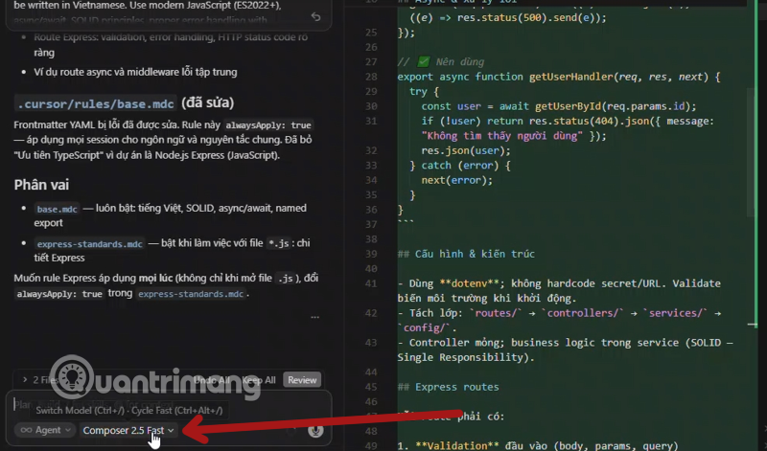The image size is (767, 451).
Task: Open express-standards.mdc link in the last paragraph
Action: tap(191, 294)
